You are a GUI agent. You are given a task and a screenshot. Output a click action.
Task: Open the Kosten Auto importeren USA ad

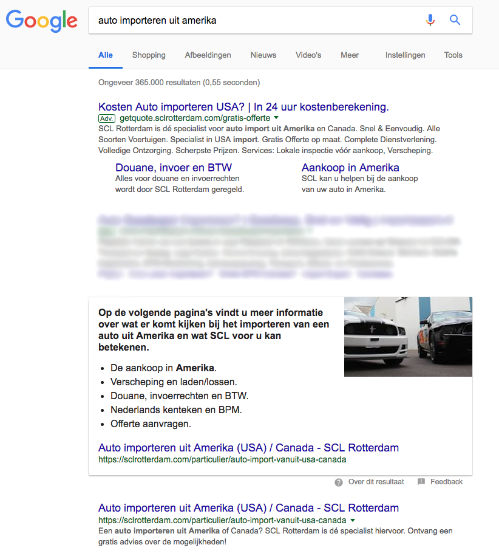[x=243, y=107]
